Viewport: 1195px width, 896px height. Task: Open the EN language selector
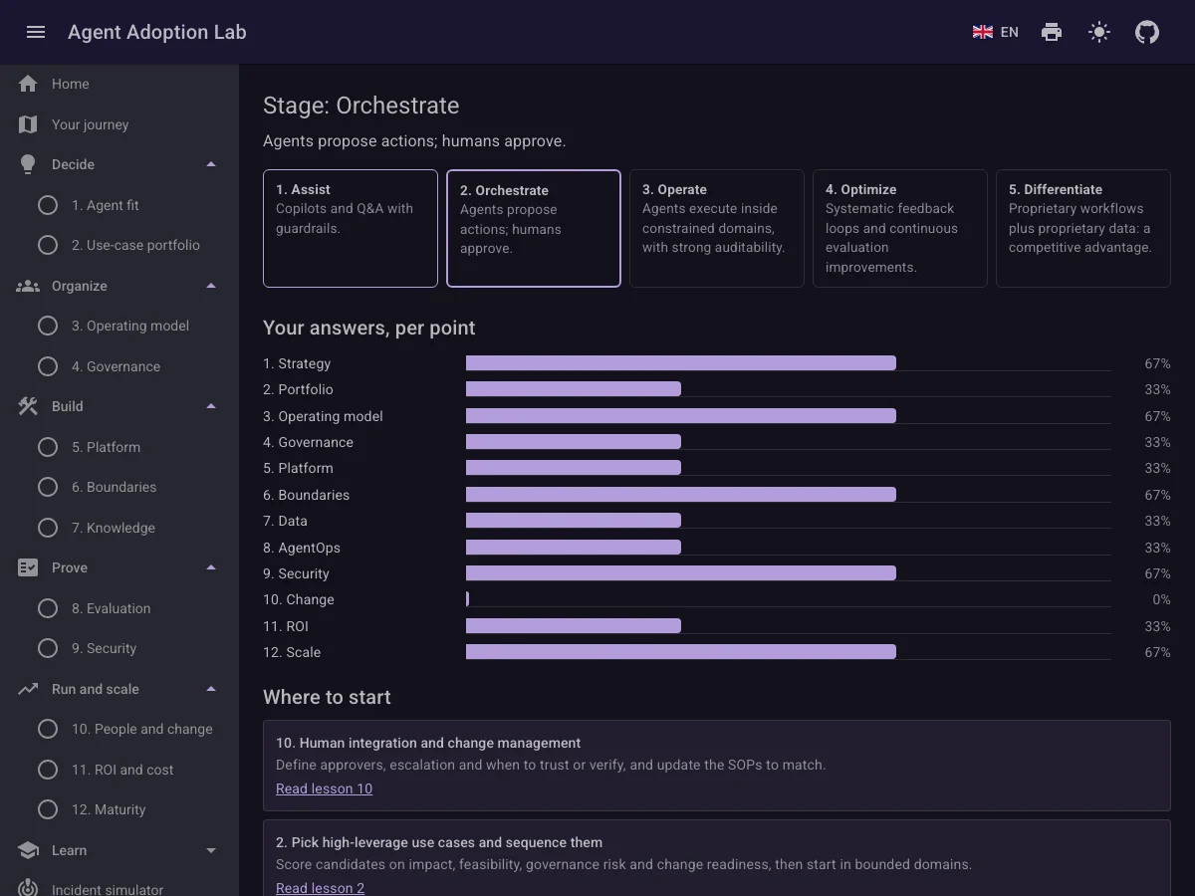[996, 32]
